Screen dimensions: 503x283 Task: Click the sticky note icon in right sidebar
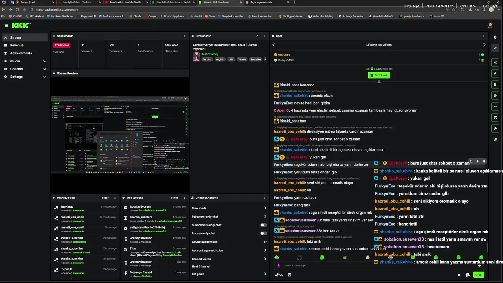(495, 84)
